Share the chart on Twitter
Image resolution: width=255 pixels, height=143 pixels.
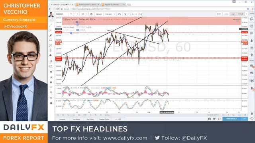(214, 119)
